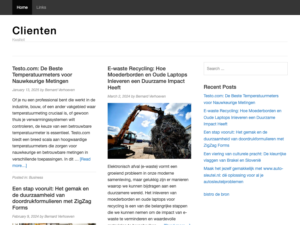Image resolution: width=300 pixels, height=225 pixels.
Task: Click the excavator scrap pile image
Action: (149, 131)
